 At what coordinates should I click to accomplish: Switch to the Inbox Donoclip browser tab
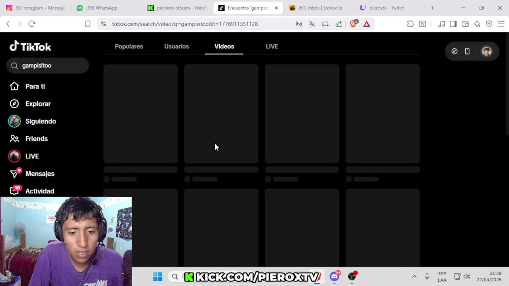(319, 8)
